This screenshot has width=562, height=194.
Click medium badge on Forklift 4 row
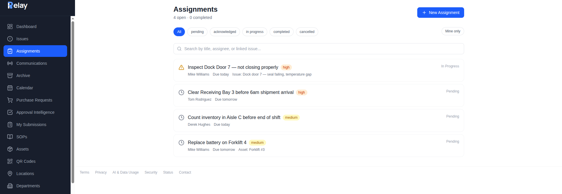(257, 143)
